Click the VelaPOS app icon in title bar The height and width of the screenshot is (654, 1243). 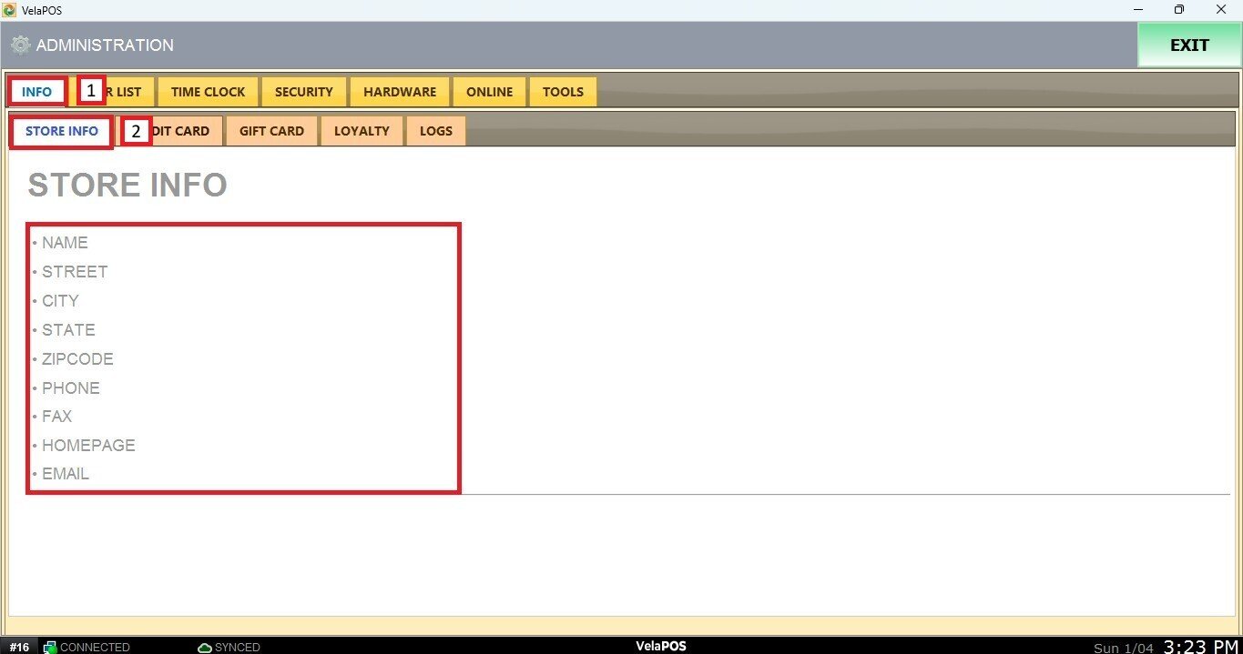(x=10, y=10)
